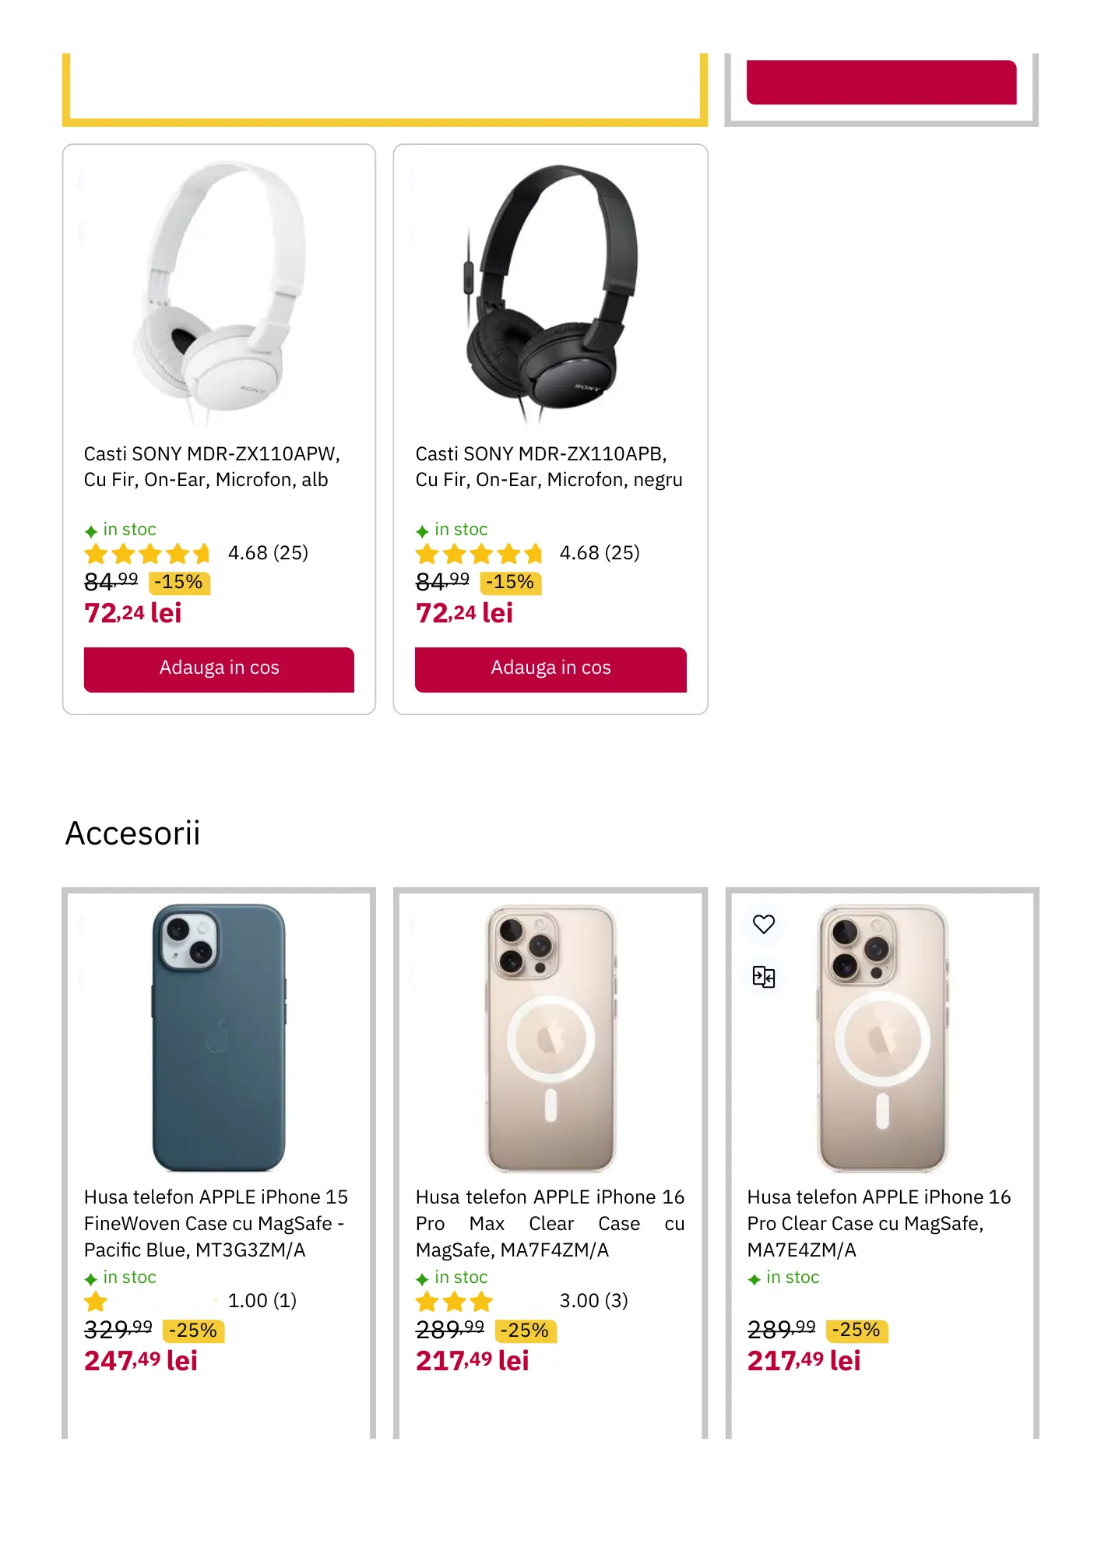Click the iPhone 16 Pro clear case image
The height and width of the screenshot is (1558, 1101).
(x=882, y=1036)
